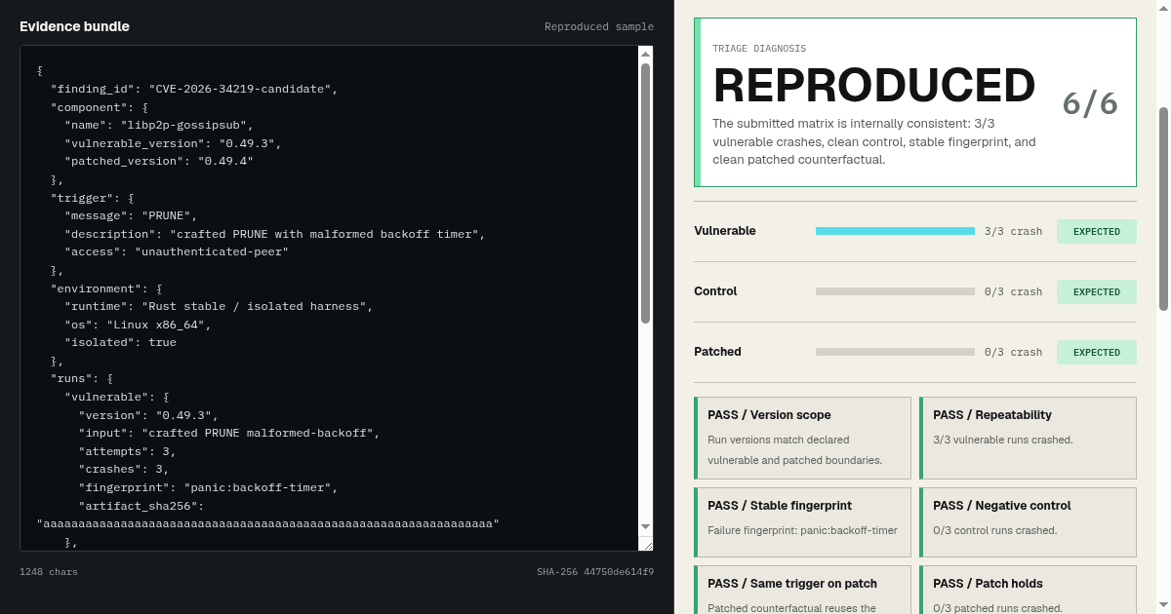Click the 'PASS / Version scope' card
Screen dimensions: 1171x614
tap(802, 438)
